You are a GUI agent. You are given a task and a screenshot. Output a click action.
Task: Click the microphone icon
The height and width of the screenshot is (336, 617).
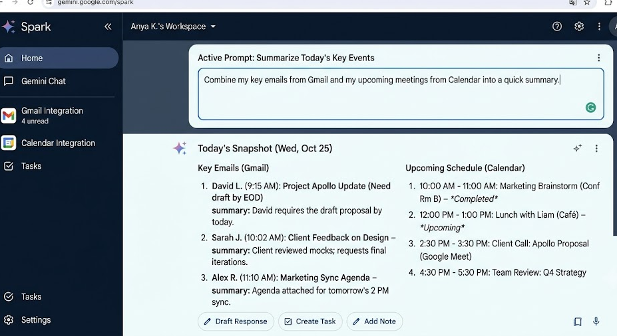[596, 321]
